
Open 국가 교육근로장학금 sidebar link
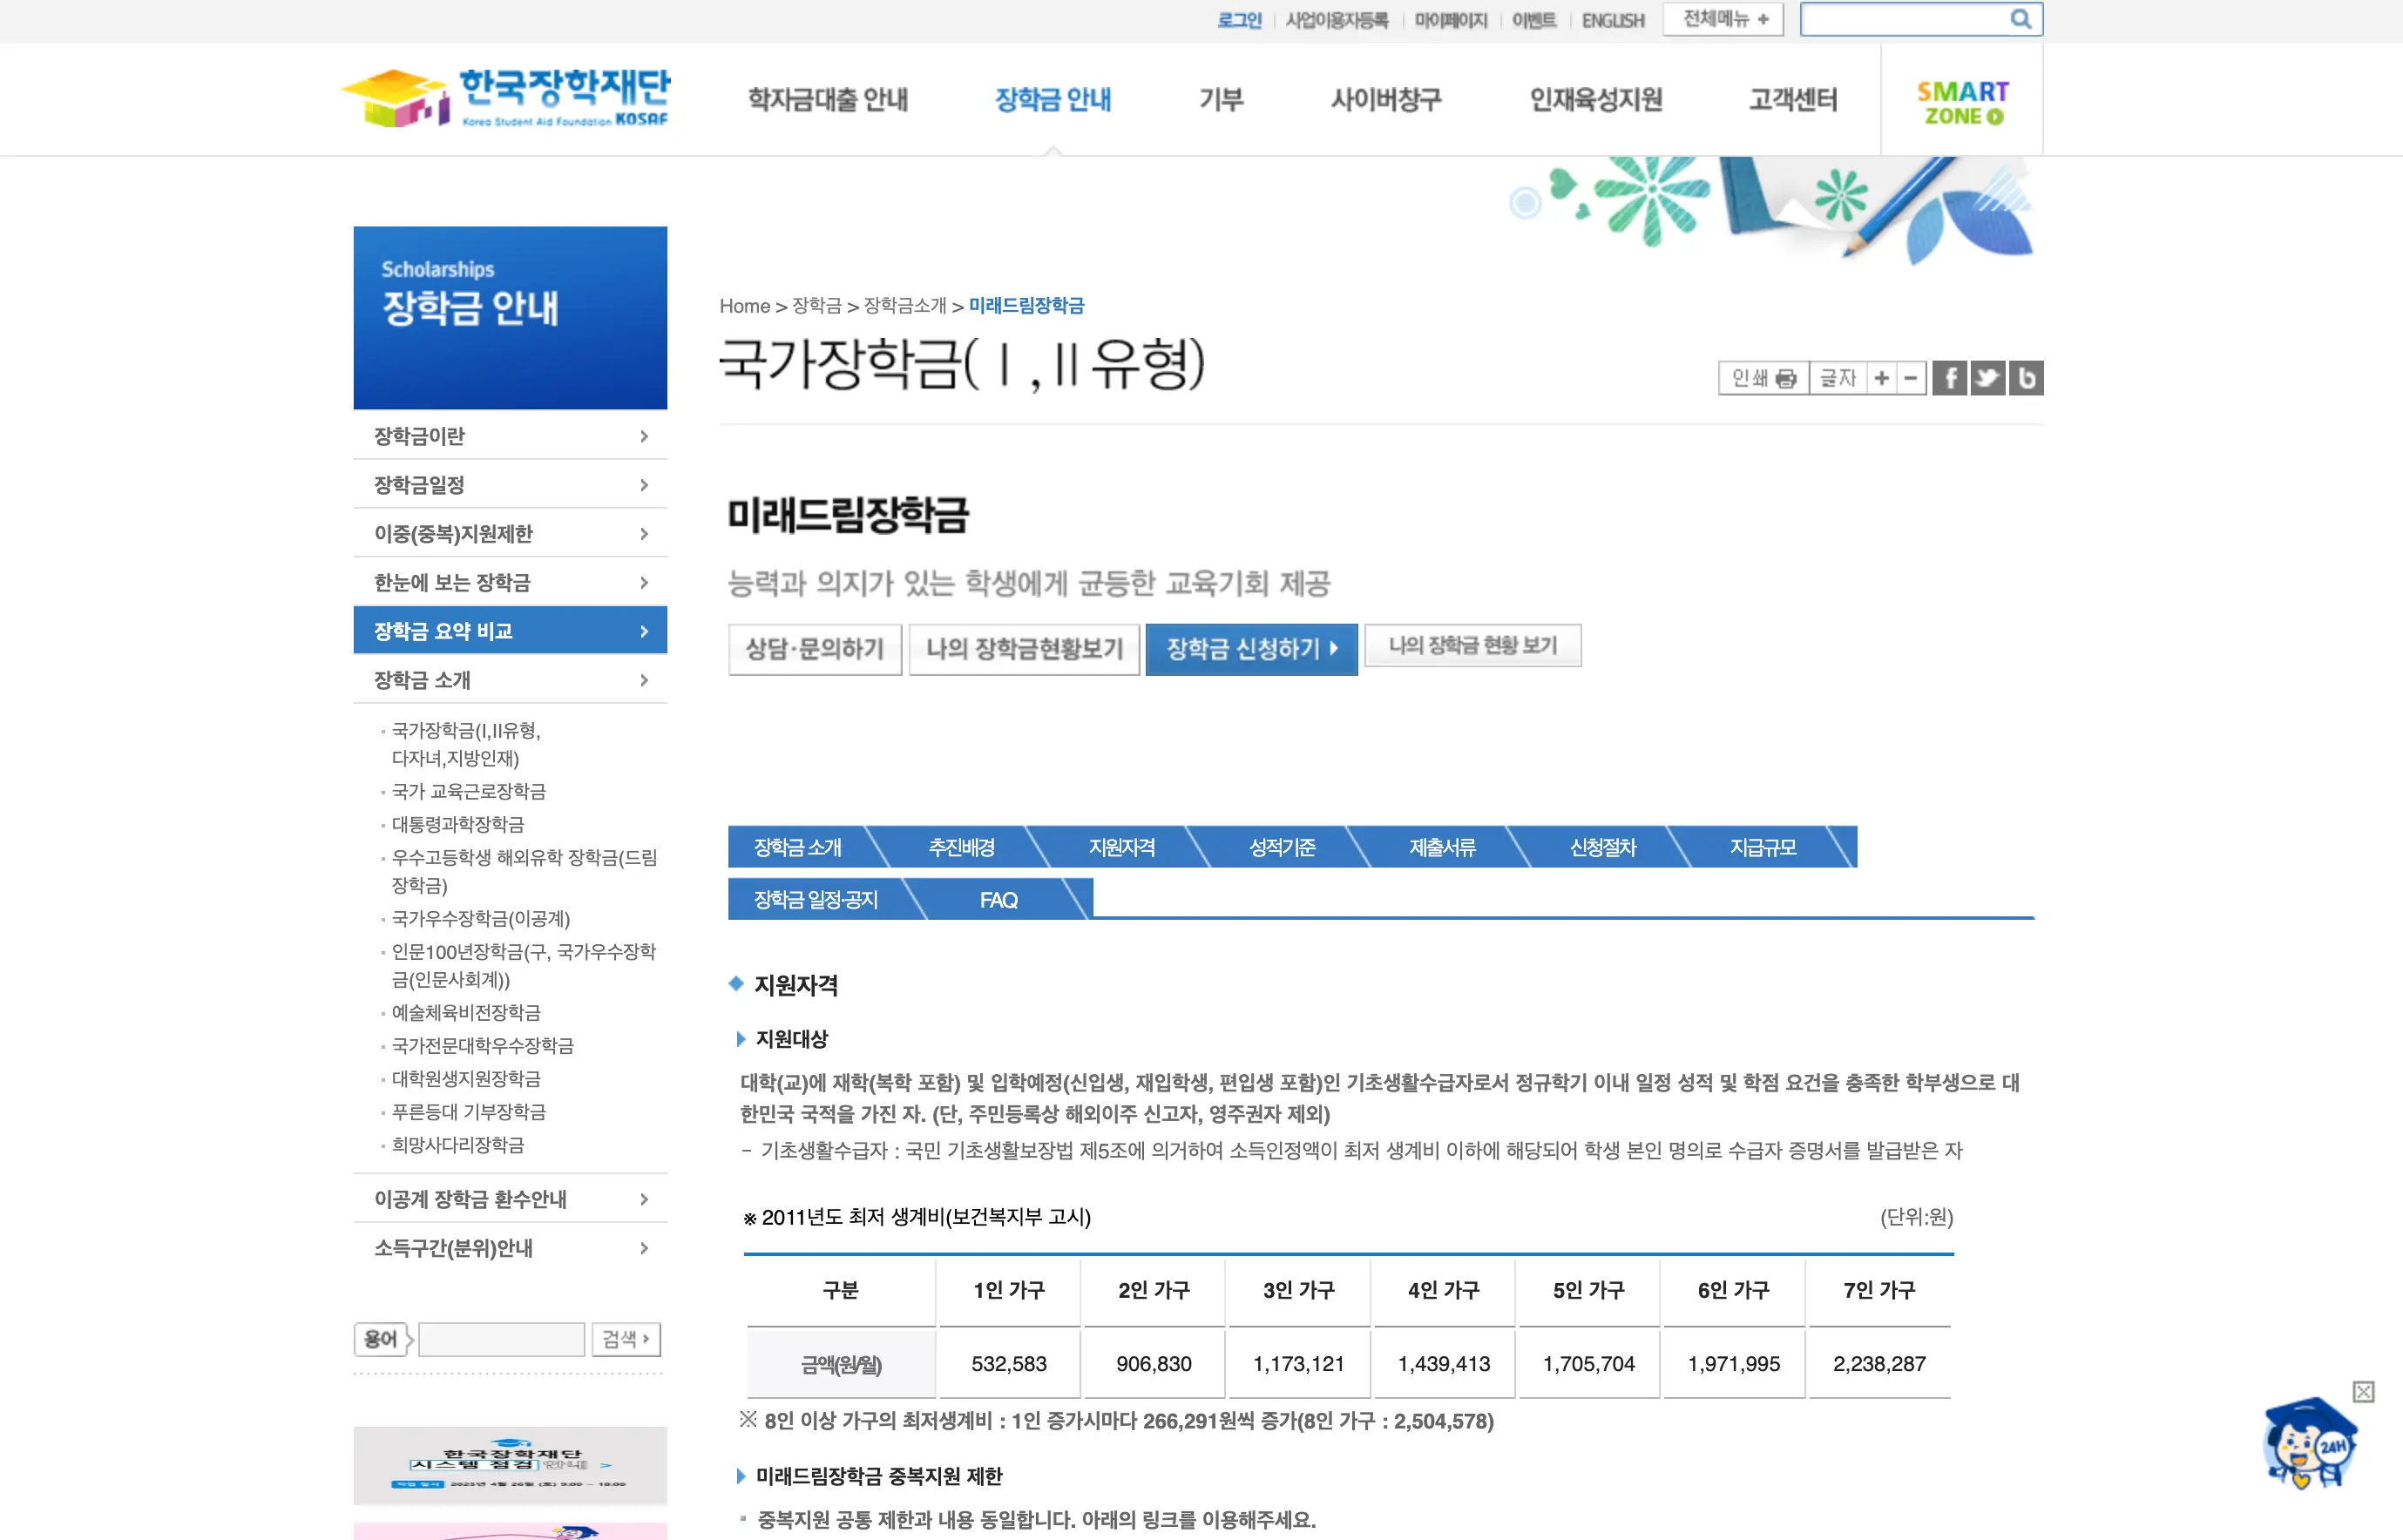(x=468, y=791)
